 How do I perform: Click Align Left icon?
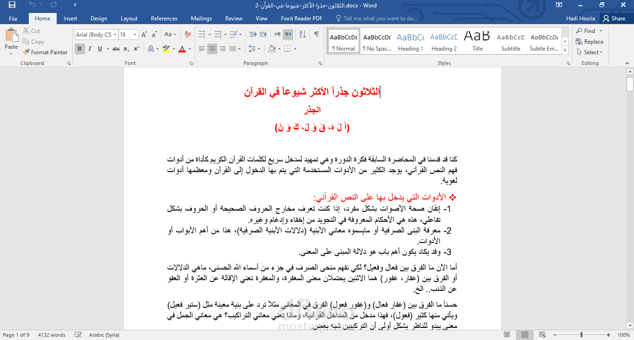pyautogui.click(x=202, y=49)
